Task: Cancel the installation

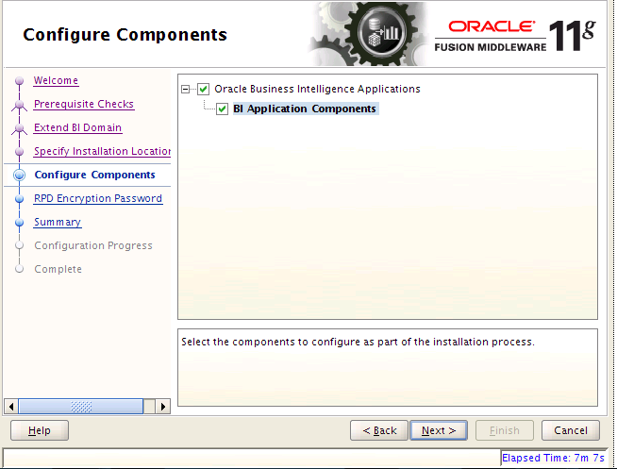Action: coord(571,430)
